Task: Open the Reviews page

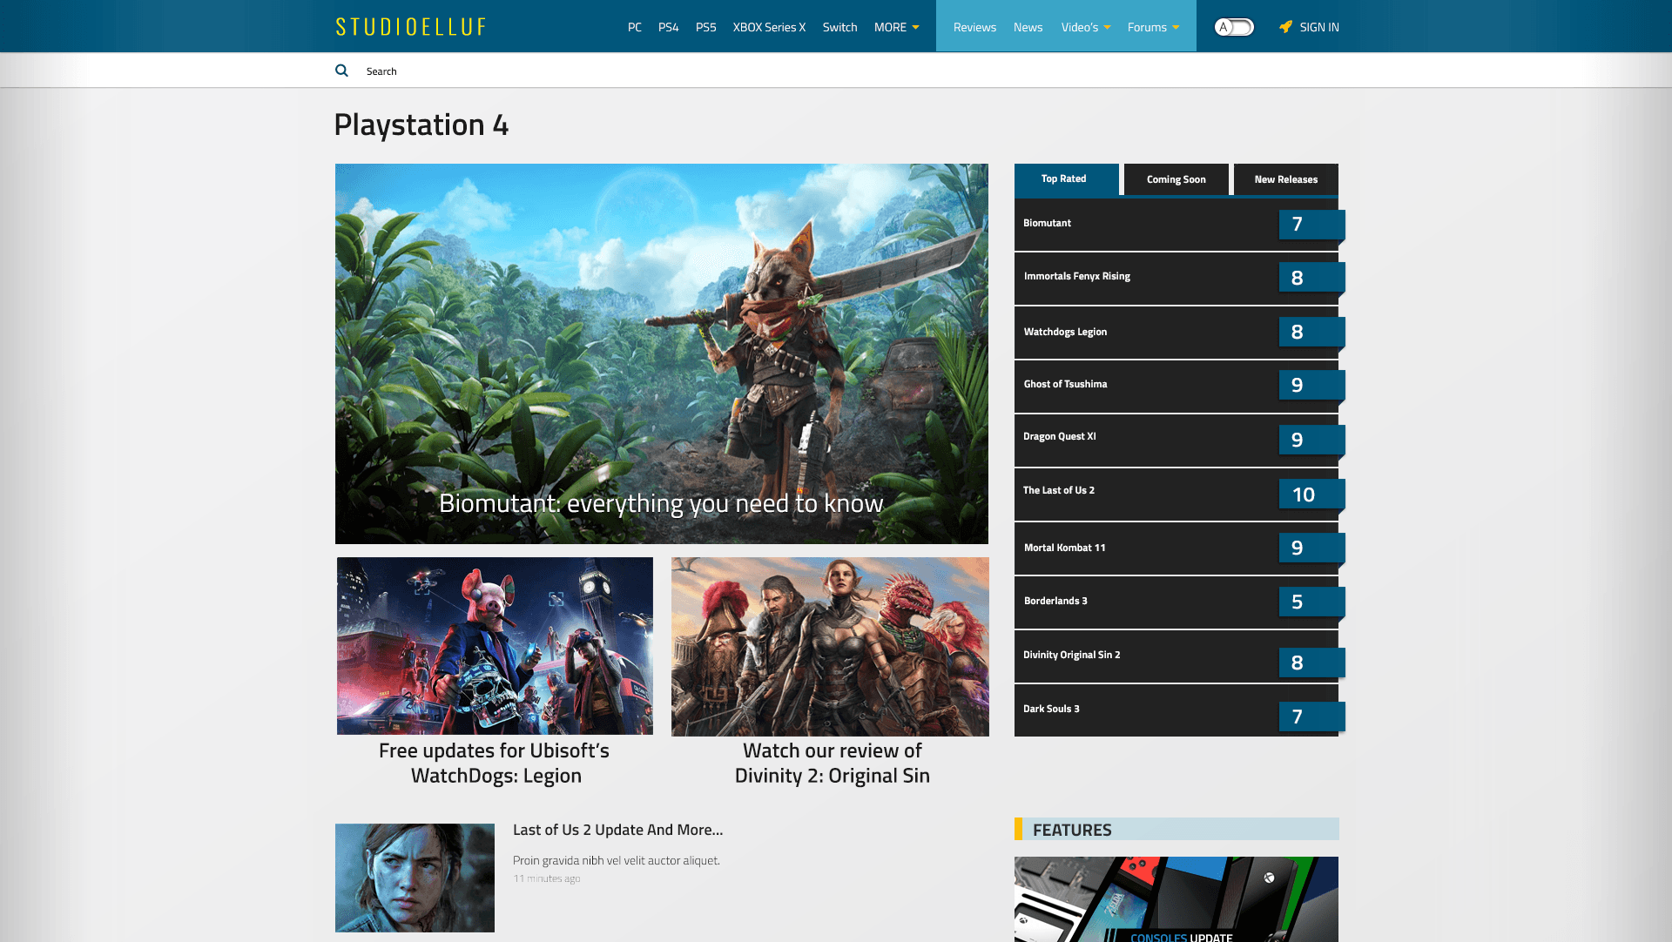Action: pyautogui.click(x=974, y=27)
